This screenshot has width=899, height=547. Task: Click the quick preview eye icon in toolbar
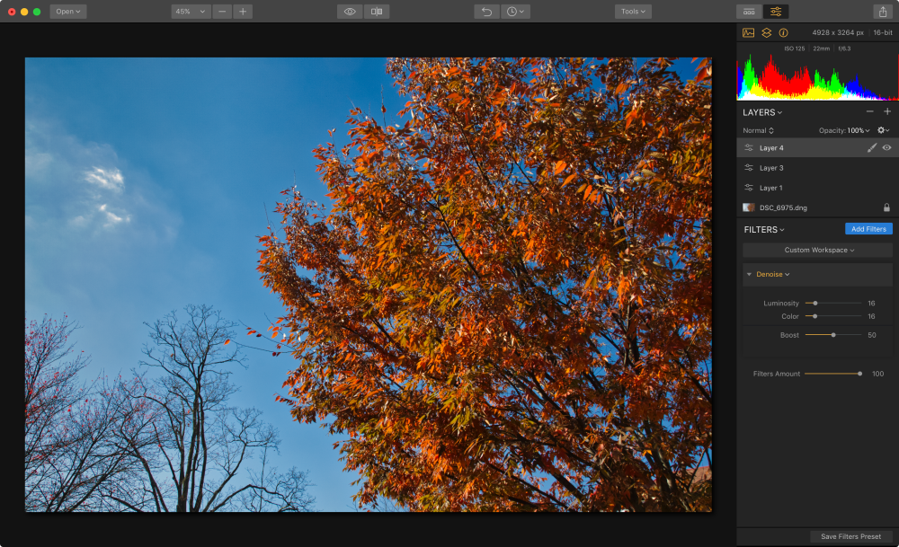click(350, 11)
